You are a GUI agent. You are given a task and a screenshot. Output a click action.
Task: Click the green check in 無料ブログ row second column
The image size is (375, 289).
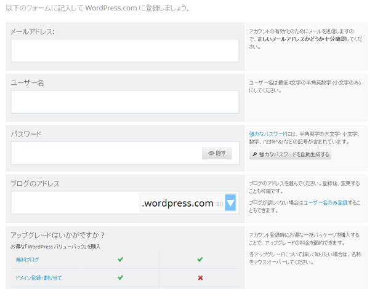[200, 259]
